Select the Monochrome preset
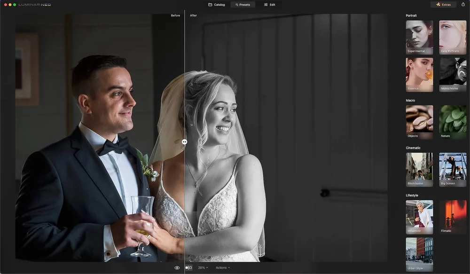Screen dimensions: 470x274 coord(453,75)
